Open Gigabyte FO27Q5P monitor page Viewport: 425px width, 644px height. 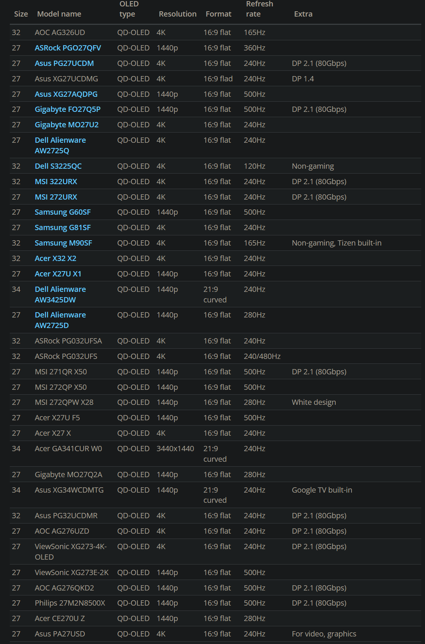pos(67,109)
